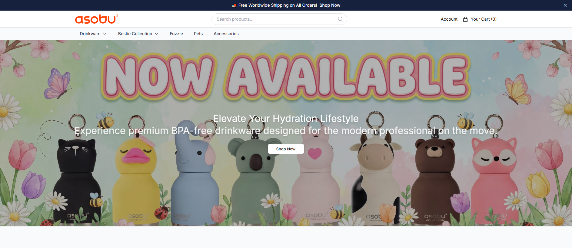Open the Bestie Collection menu

click(135, 34)
